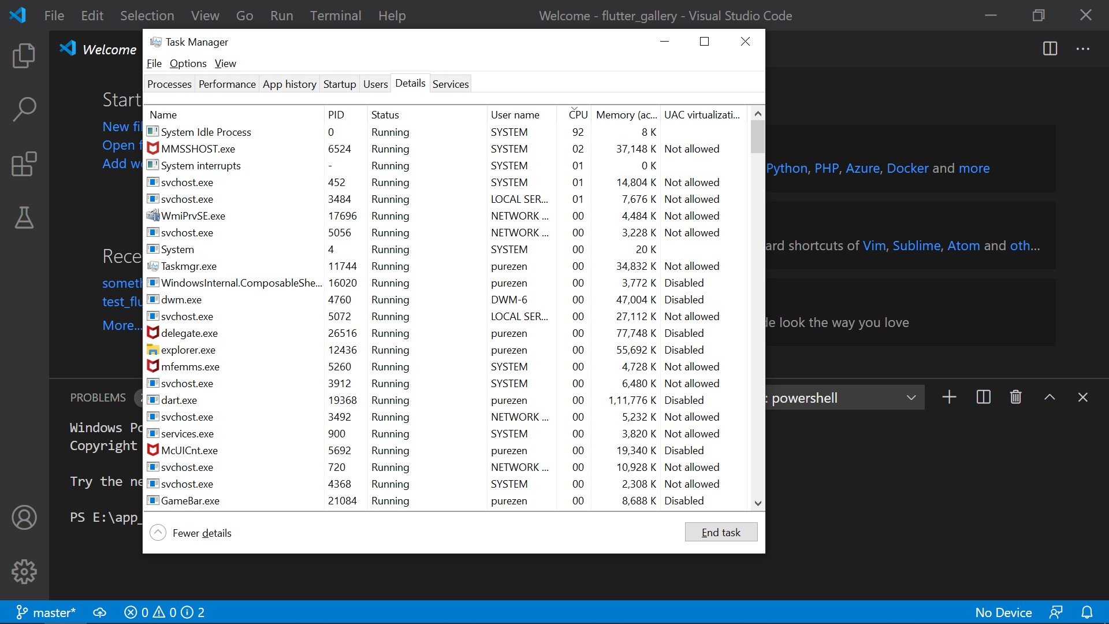Split the editor right icon

pyautogui.click(x=1050, y=49)
